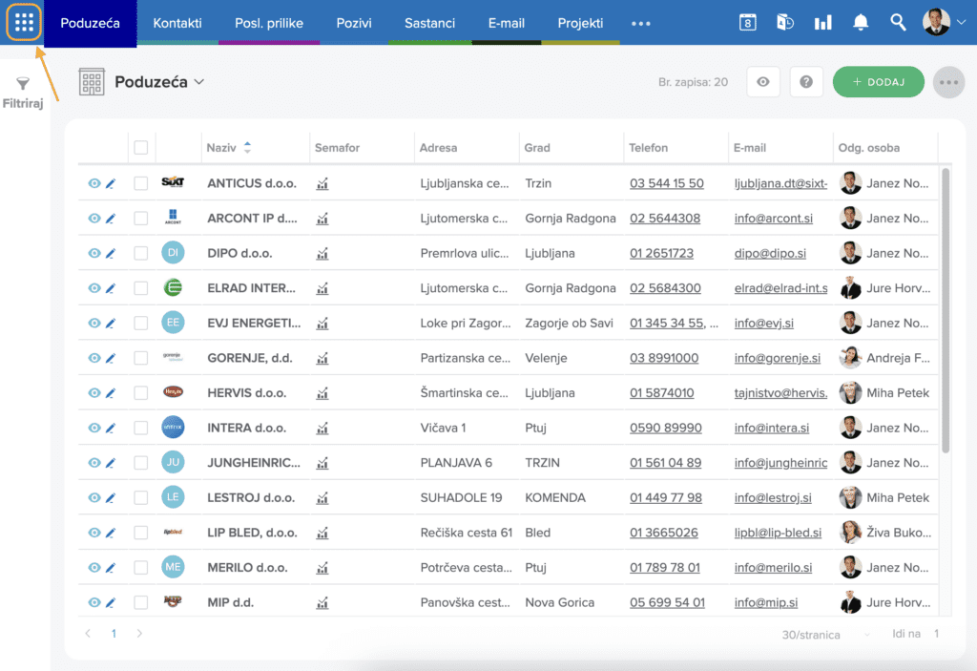This screenshot has height=671, width=977.
Task: Expand the Poduzeća title dropdown
Action: click(x=199, y=82)
